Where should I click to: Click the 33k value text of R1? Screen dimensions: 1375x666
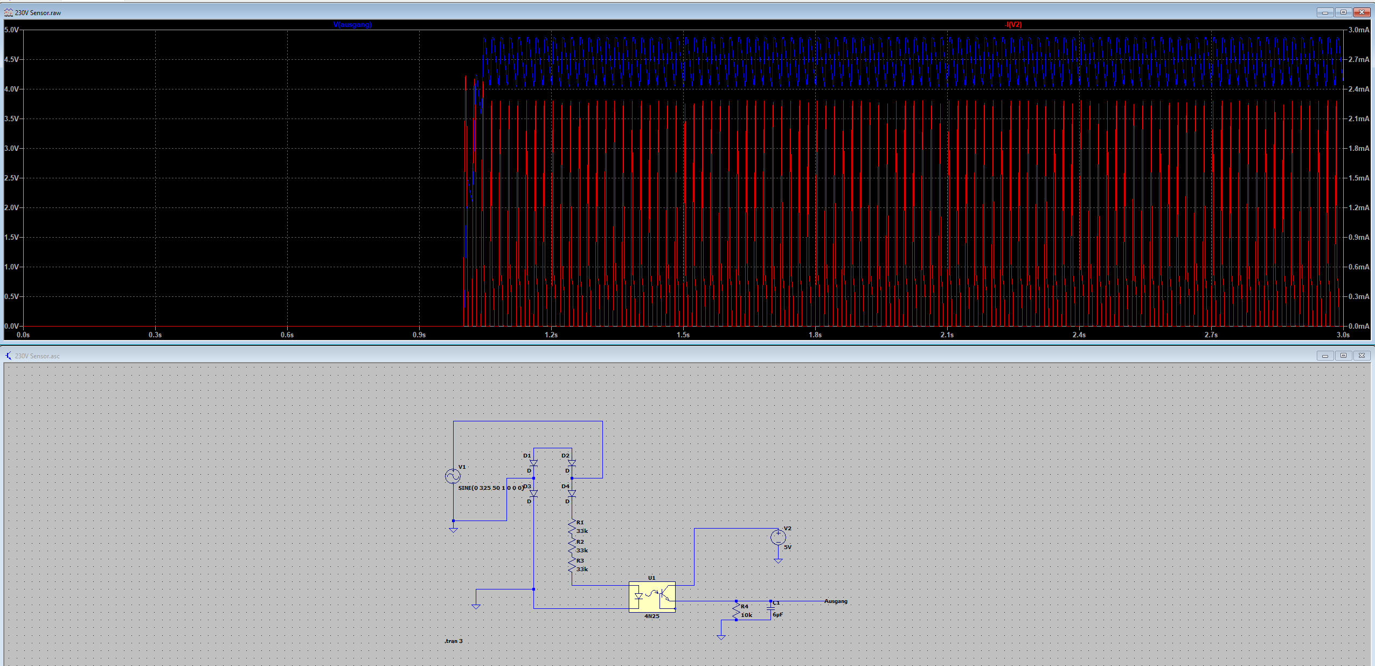point(582,531)
